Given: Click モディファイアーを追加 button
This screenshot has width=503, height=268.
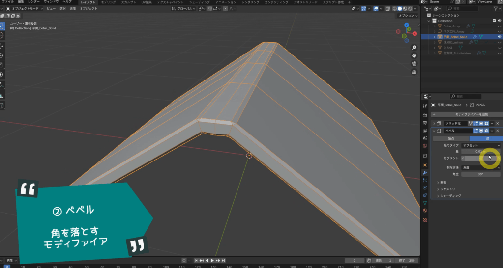Looking at the screenshot, I should click(x=465, y=114).
